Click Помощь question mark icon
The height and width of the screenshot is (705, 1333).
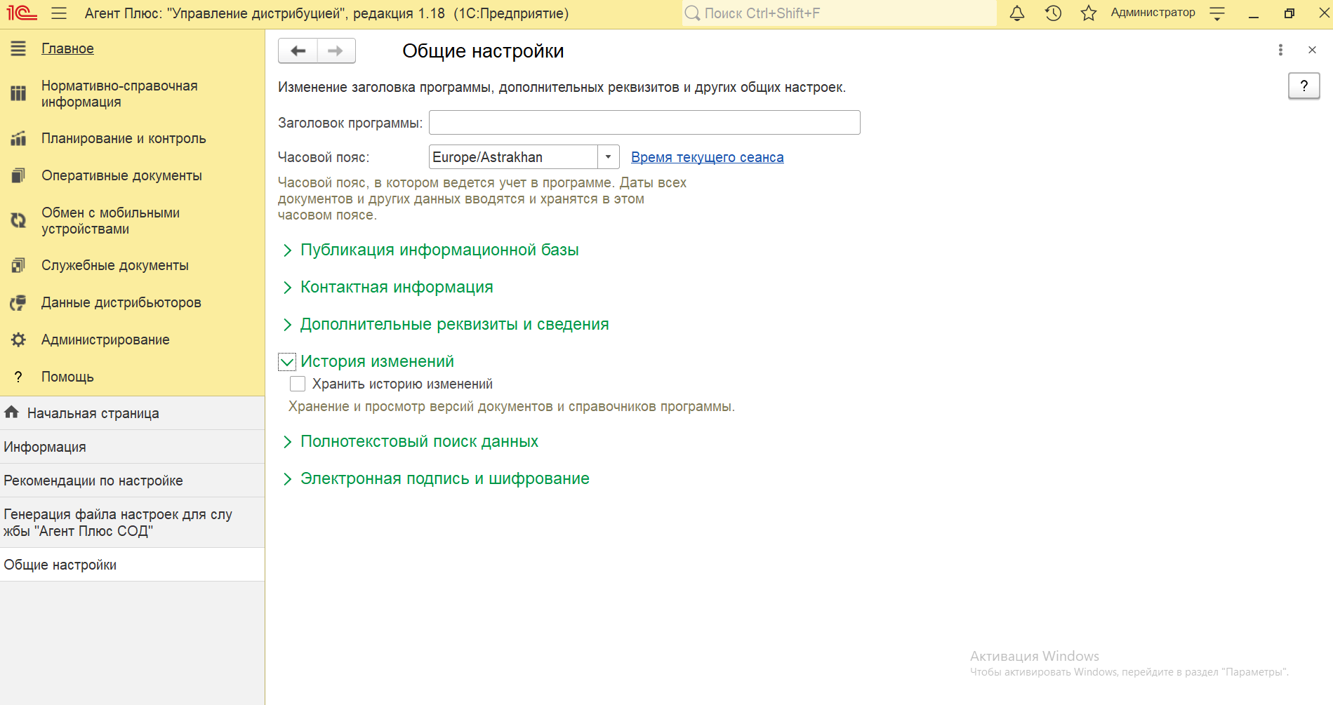click(x=18, y=377)
